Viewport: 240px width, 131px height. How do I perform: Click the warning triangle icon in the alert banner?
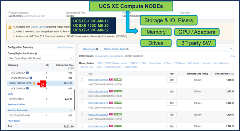[10, 27]
